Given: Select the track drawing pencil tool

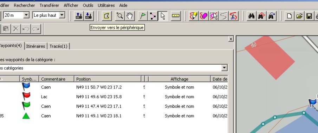Looking at the screenshot, I should 194,16.
